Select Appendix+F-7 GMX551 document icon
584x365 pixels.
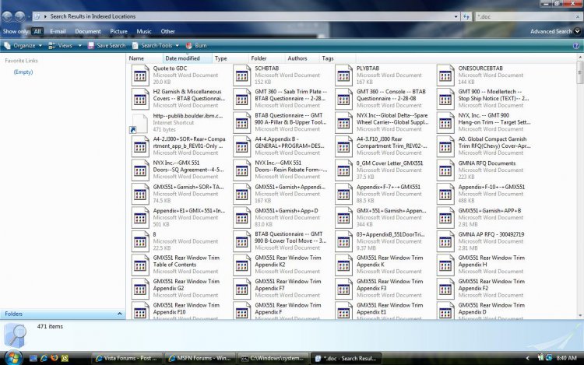343,195
